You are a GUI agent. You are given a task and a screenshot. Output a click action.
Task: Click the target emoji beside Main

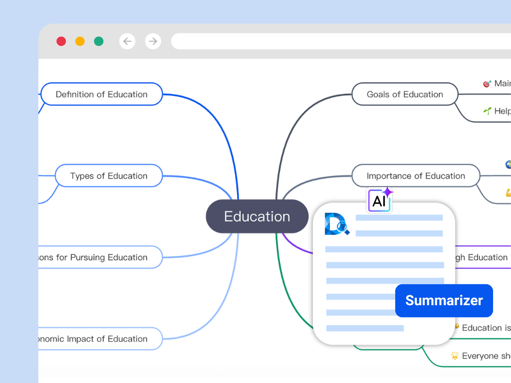point(487,84)
